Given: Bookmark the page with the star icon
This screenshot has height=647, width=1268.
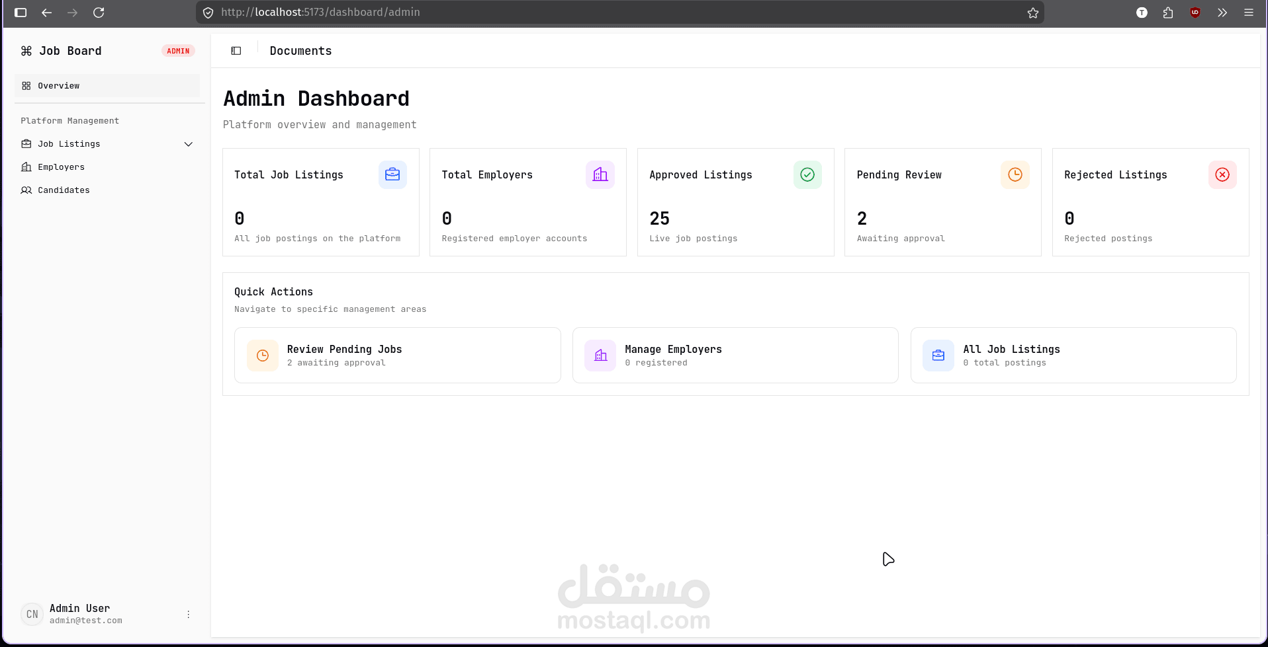Looking at the screenshot, I should [x=1033, y=13].
